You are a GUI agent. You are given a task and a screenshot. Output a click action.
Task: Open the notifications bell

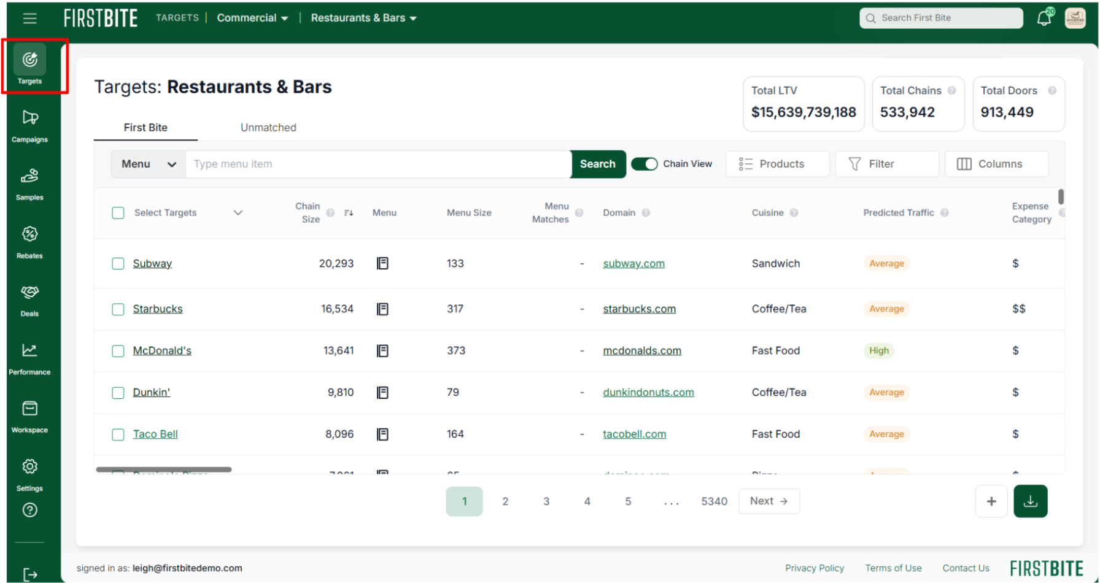coord(1044,18)
